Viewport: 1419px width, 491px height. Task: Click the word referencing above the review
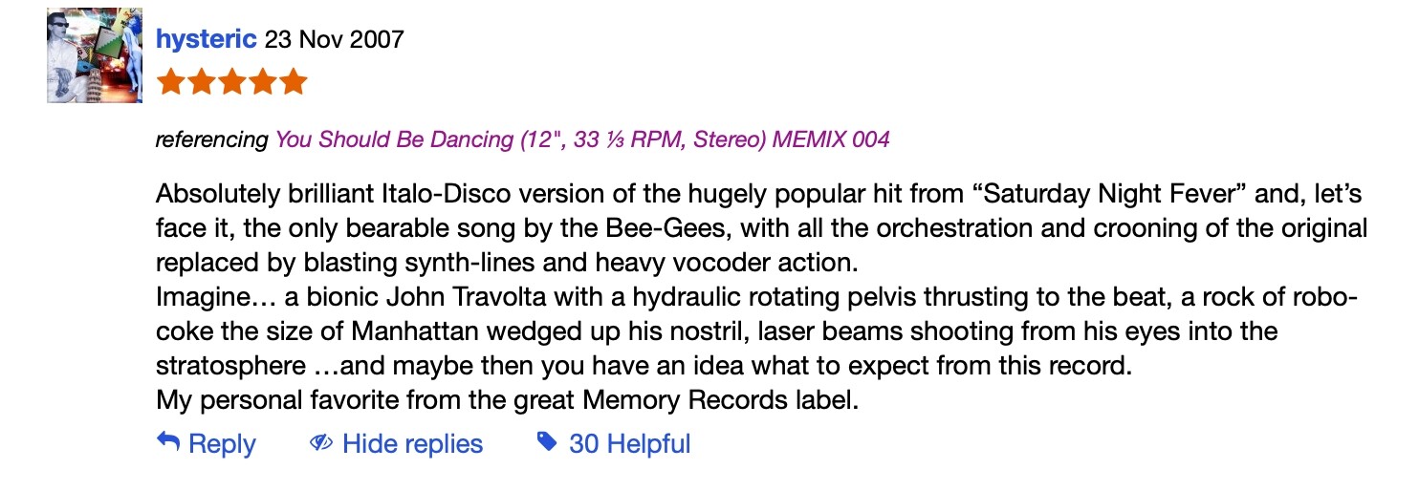pyautogui.click(x=211, y=139)
